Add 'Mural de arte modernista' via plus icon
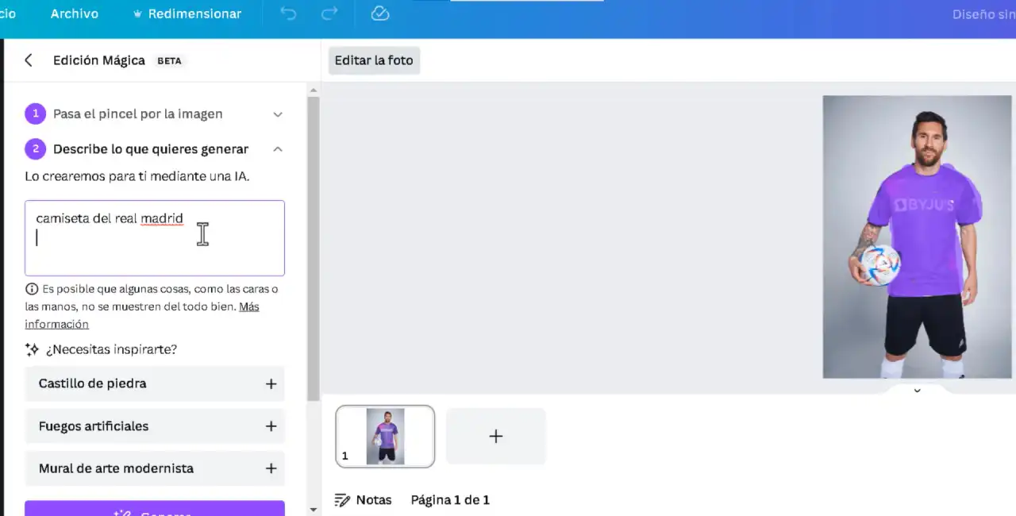 pos(271,468)
